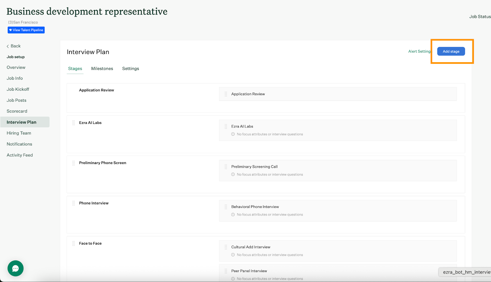
Task: Click drag handle beside Face to Face stage
Action: [x=74, y=243]
